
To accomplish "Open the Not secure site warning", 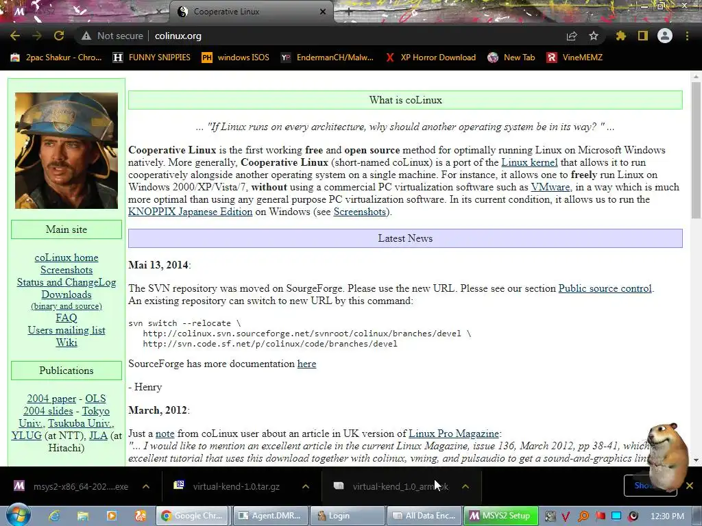I will 112,36.
